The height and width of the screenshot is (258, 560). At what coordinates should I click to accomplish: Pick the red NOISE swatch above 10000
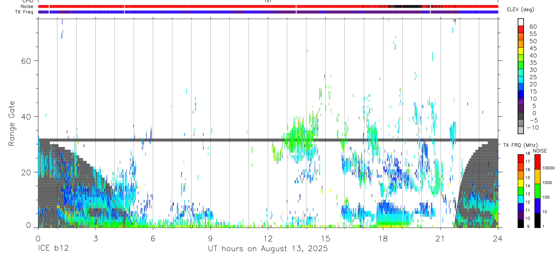pyautogui.click(x=538, y=162)
